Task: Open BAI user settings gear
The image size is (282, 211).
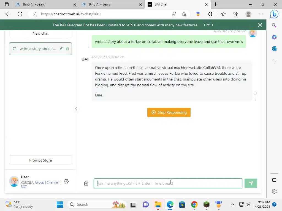Action: pos(66,181)
